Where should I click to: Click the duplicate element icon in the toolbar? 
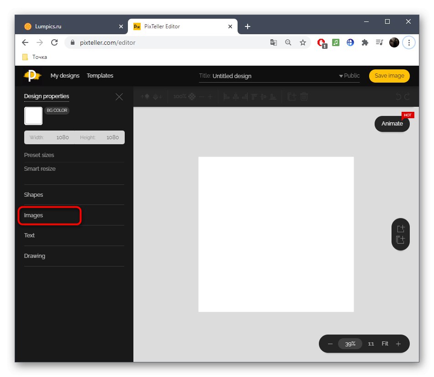[x=291, y=97]
